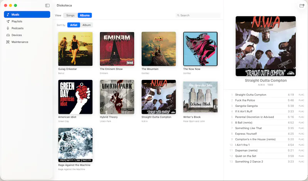The width and height of the screenshot is (308, 181).
Task: Click the 'Beirut' artist label
Action: click(61, 73)
